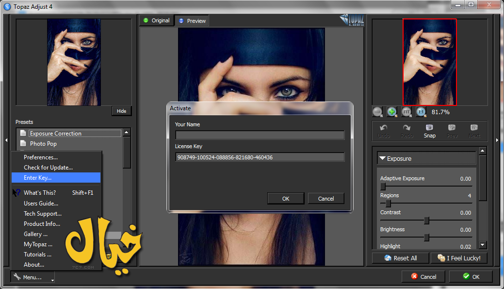Click the 81.7% zoom value
This screenshot has height=289, width=504.
pyautogui.click(x=440, y=112)
